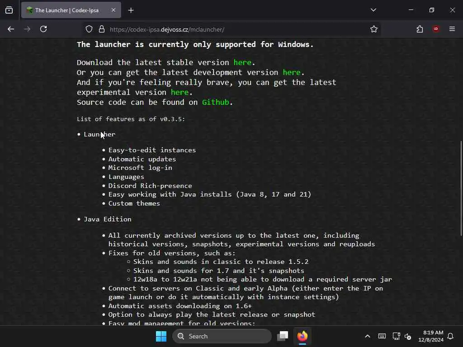Open touch keyboard tray icon
This screenshot has width=463, height=347.
(x=382, y=336)
